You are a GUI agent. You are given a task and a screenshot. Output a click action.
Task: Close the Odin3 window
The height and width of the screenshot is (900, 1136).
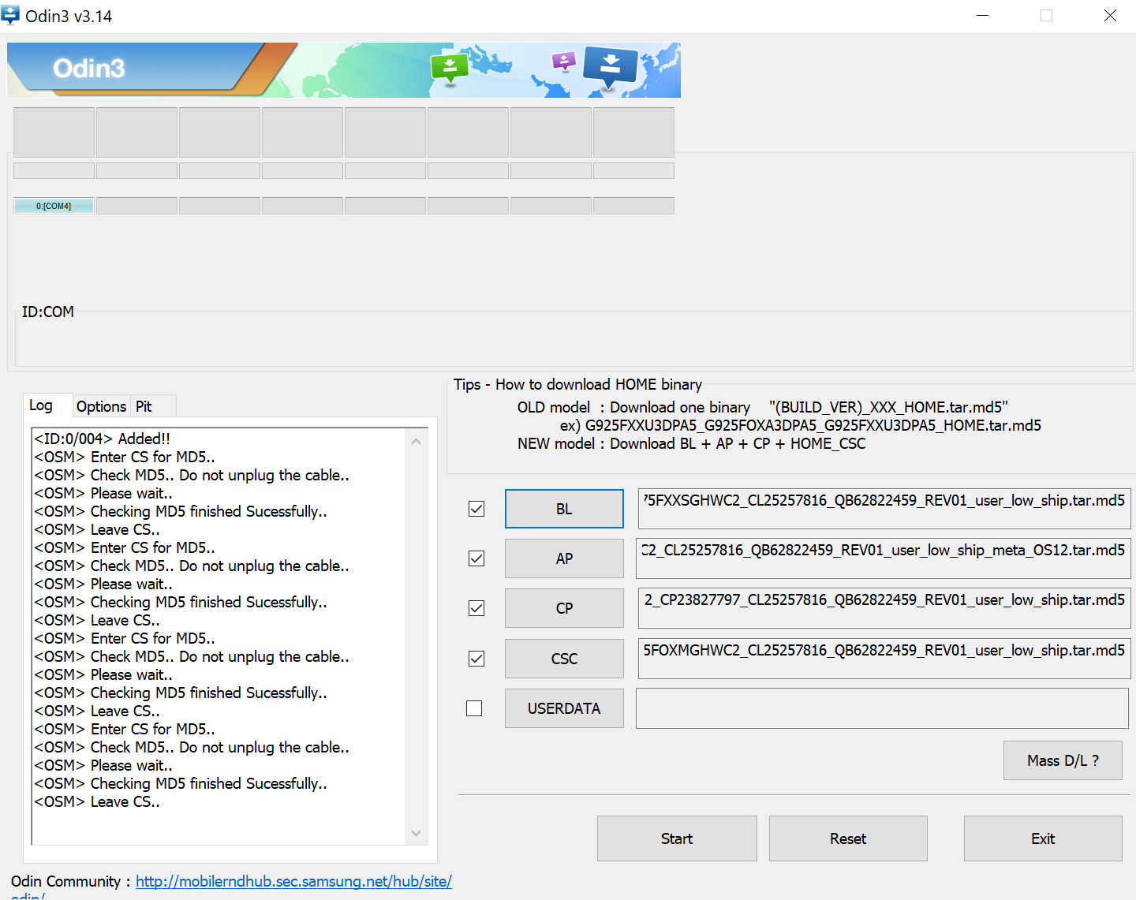[x=1110, y=16]
